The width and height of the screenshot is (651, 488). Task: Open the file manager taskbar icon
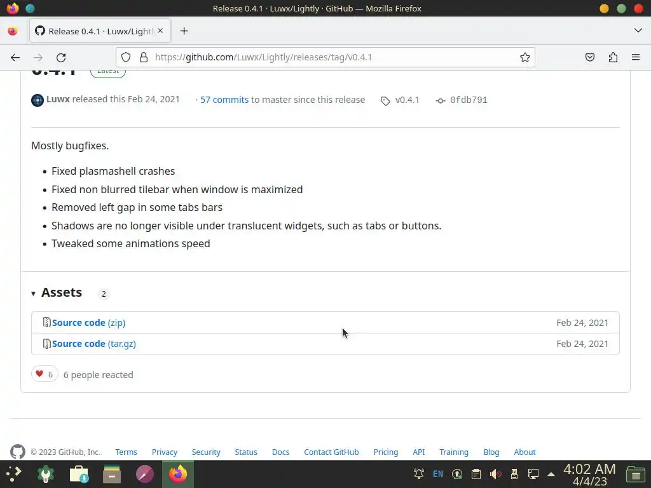[x=112, y=473]
